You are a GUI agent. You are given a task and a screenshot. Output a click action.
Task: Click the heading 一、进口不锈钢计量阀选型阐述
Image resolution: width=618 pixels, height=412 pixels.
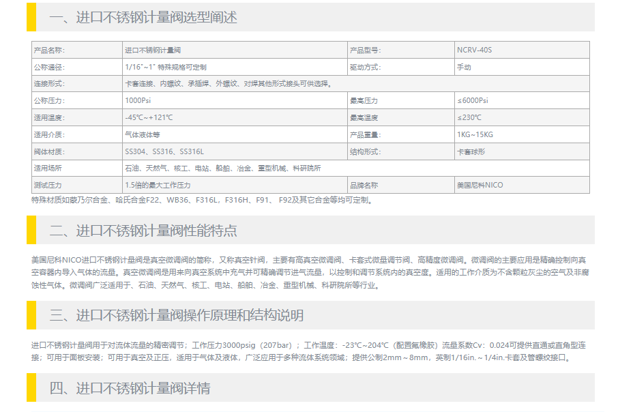[143, 18]
